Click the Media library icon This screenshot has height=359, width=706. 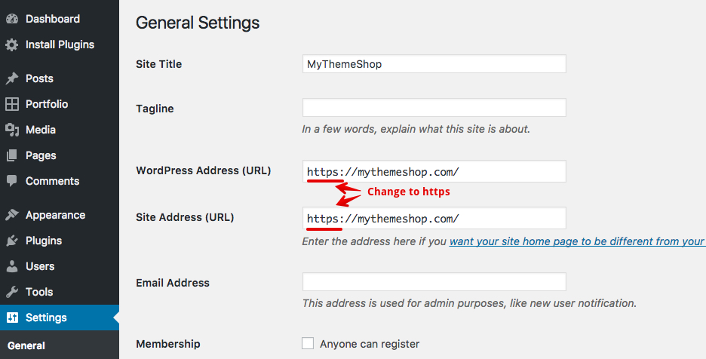coord(12,130)
